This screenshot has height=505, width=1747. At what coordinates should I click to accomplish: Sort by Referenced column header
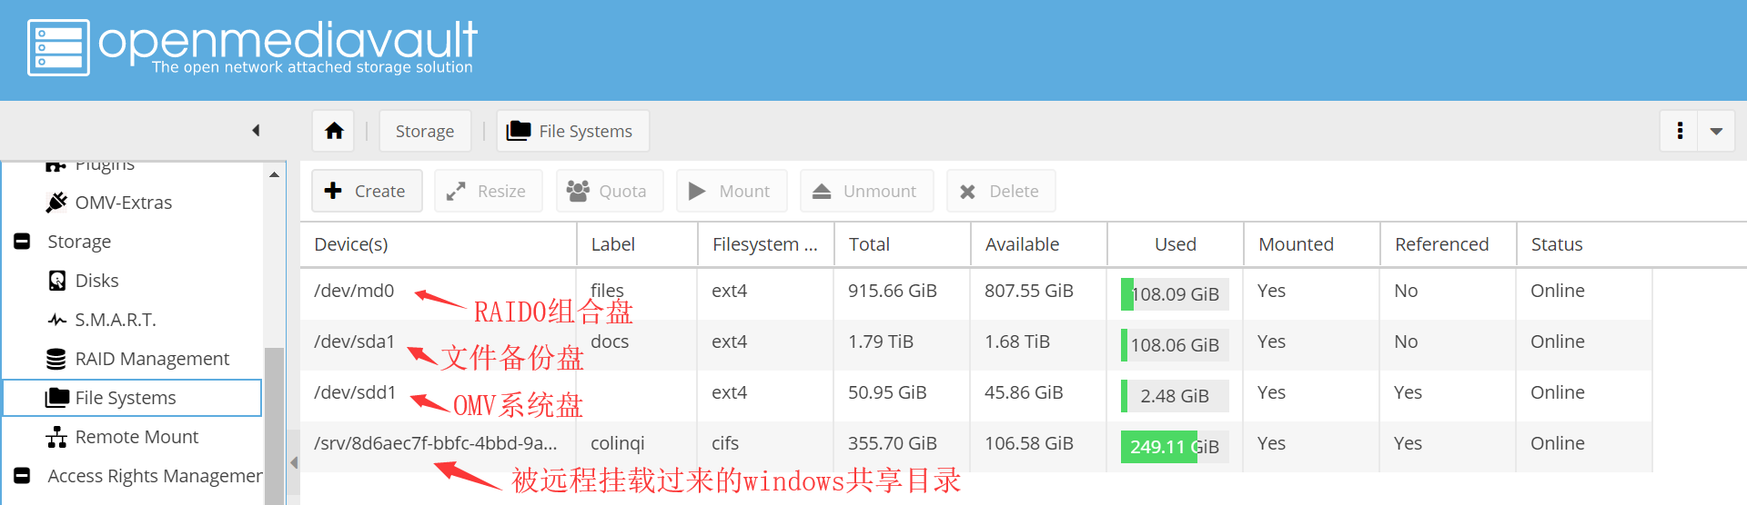[1449, 244]
